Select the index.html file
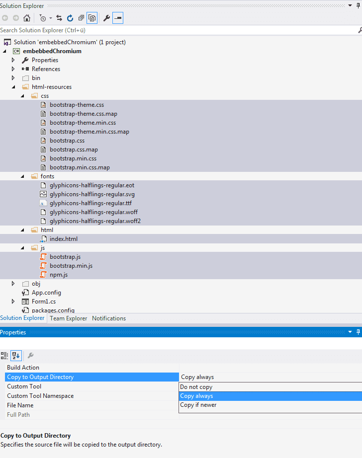This screenshot has width=362, height=458. [x=63, y=239]
